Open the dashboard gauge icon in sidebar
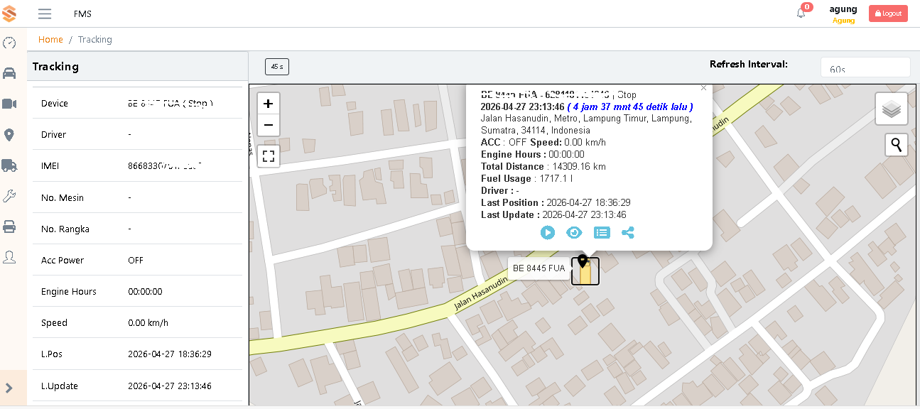The height and width of the screenshot is (409, 920). pos(9,43)
